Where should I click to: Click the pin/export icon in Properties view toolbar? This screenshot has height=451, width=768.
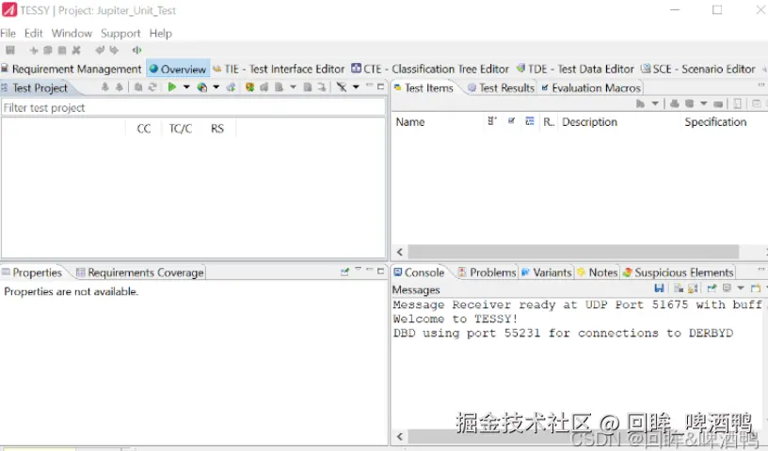344,272
